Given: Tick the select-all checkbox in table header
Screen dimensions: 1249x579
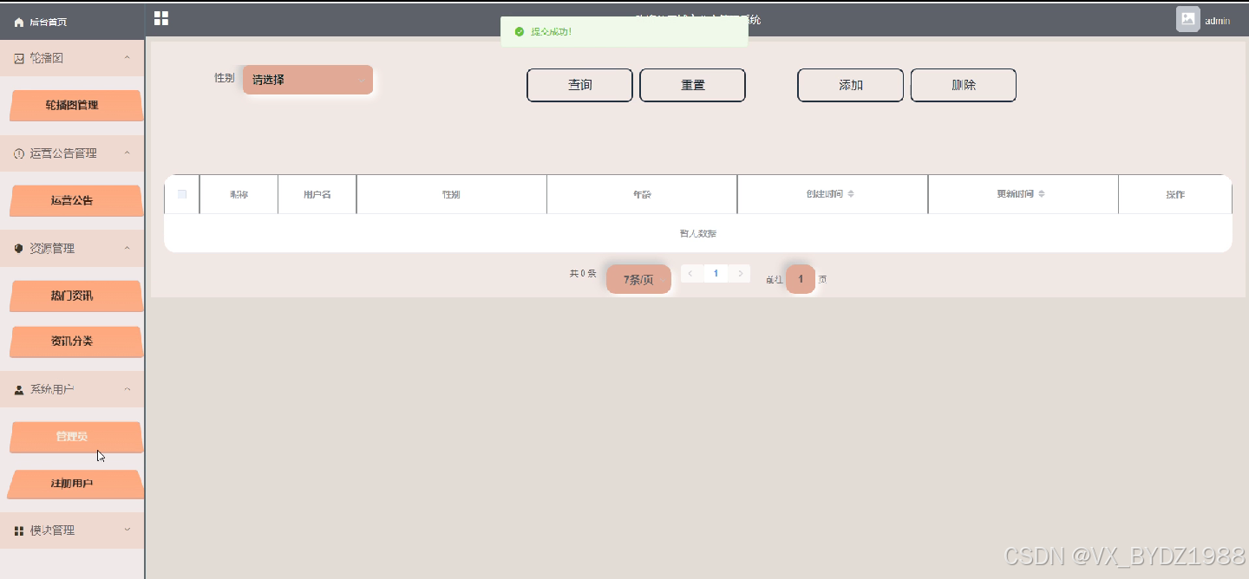Looking at the screenshot, I should [x=182, y=194].
